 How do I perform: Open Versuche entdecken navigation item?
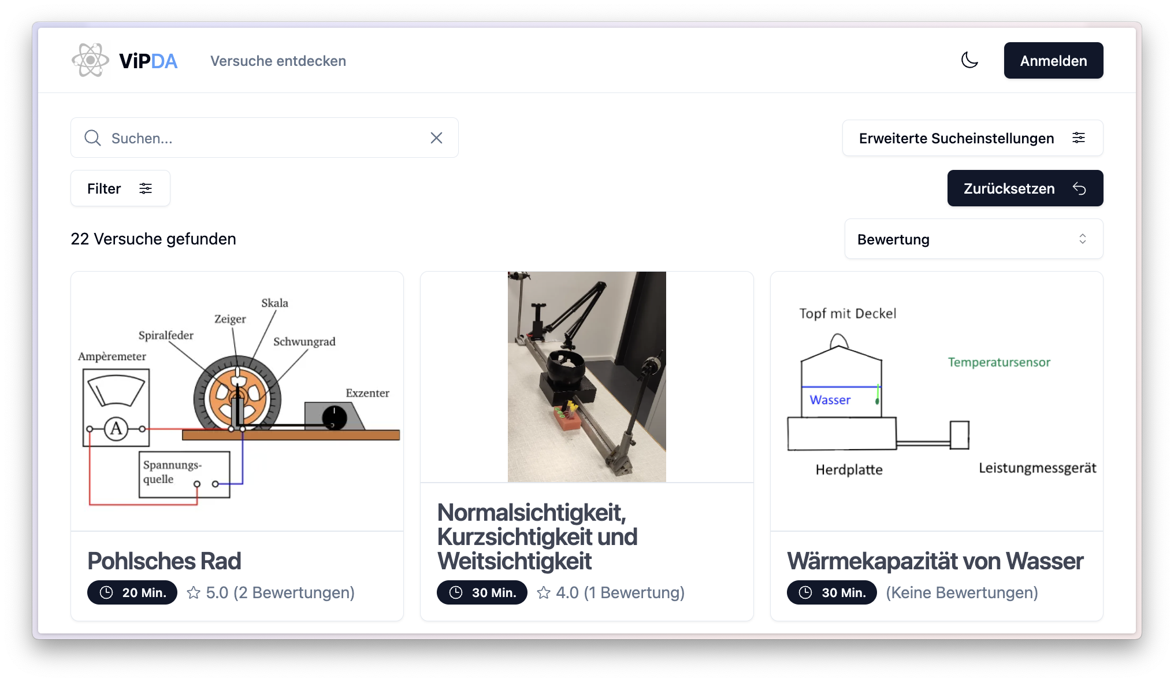[278, 61]
